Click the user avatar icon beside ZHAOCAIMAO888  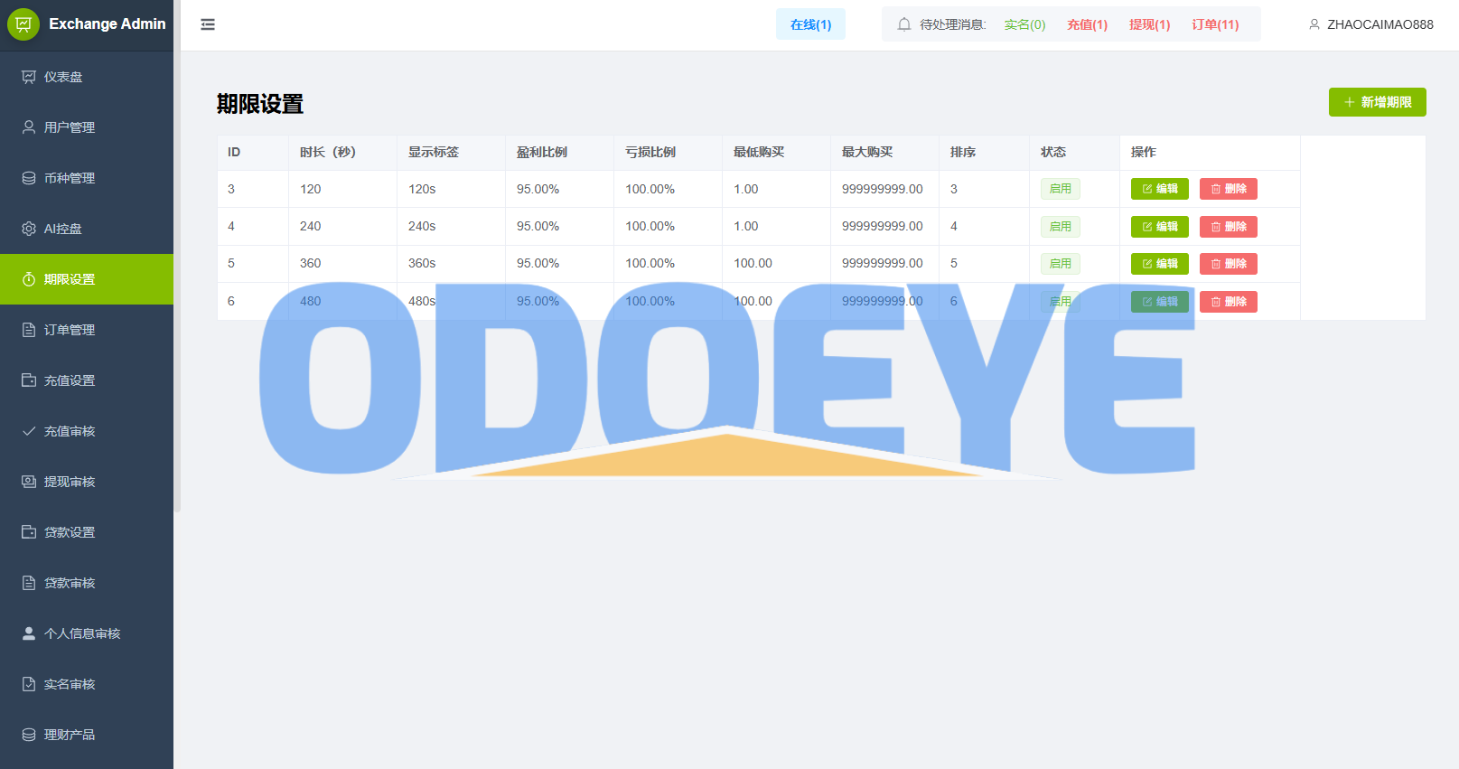point(1314,24)
